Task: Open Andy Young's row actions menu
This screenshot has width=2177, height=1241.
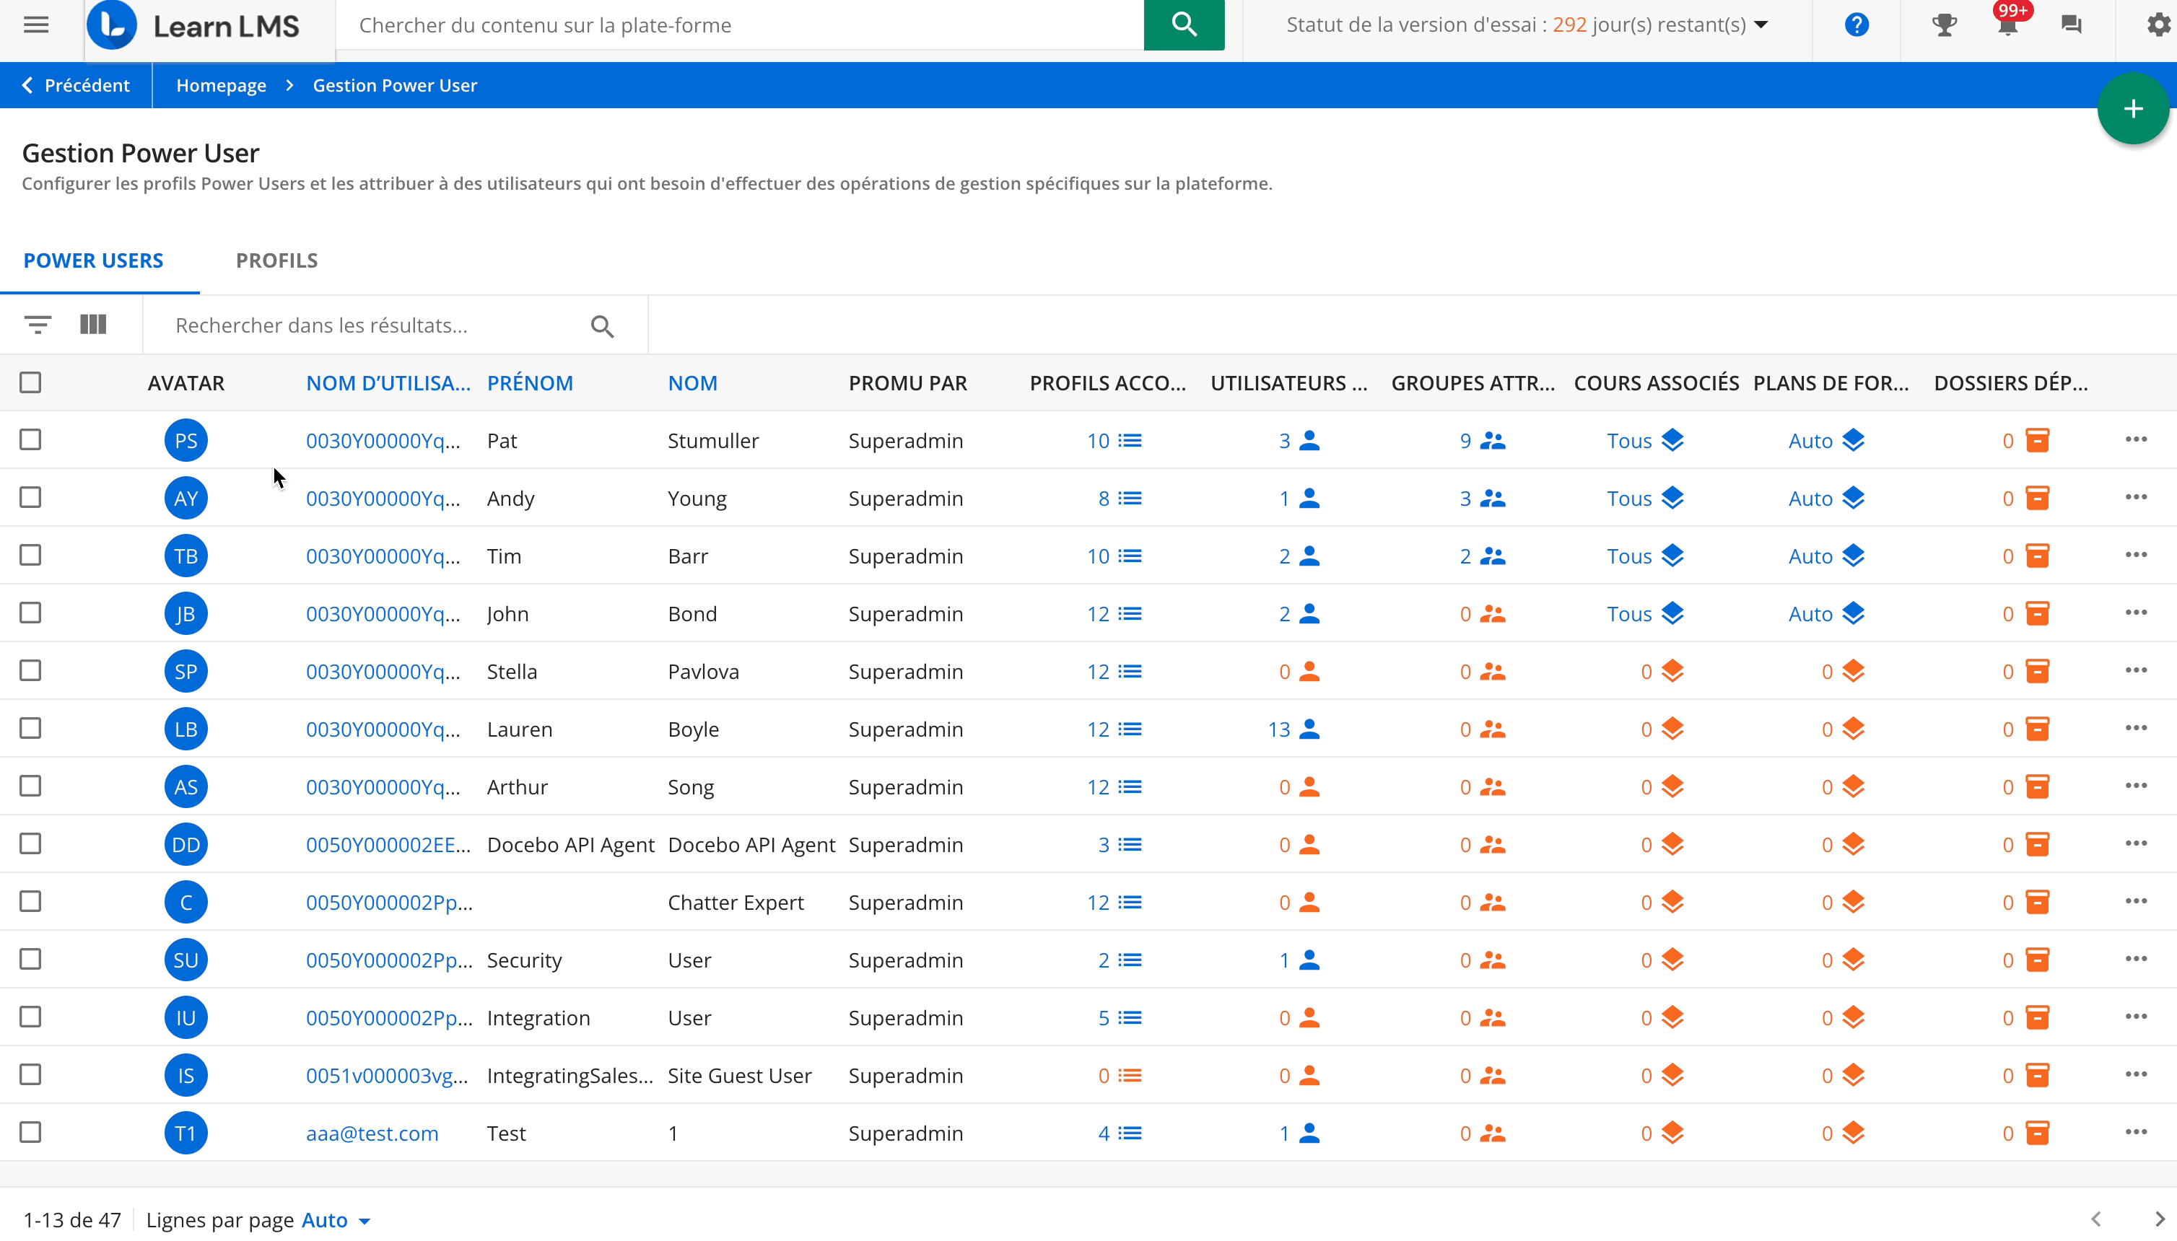Action: (2136, 498)
